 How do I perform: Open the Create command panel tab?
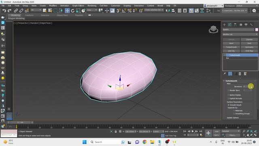[224, 25]
